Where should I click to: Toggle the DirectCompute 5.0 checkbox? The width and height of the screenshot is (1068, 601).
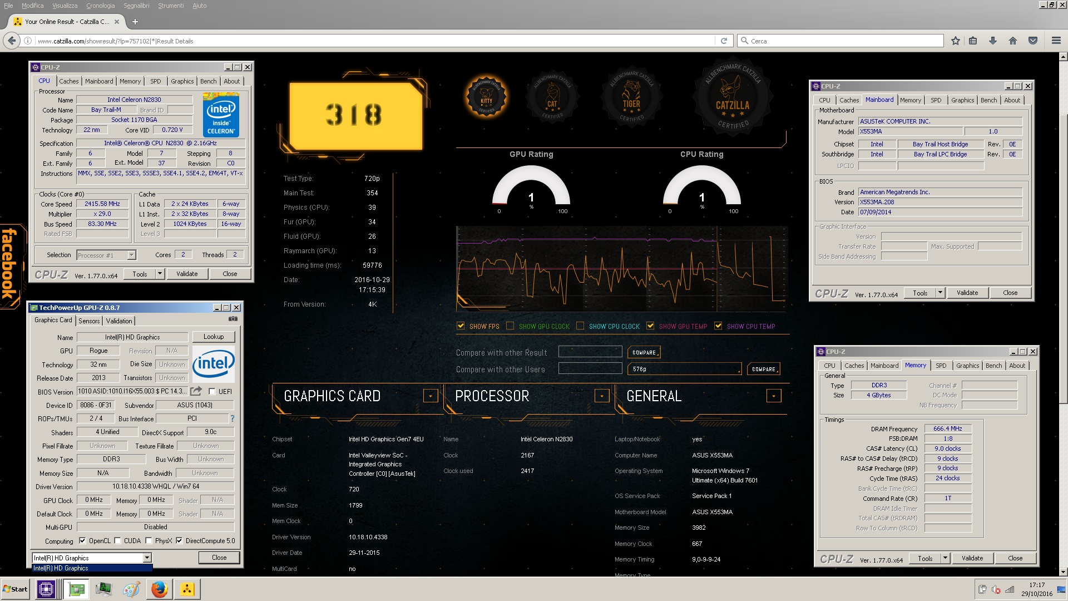click(x=179, y=540)
